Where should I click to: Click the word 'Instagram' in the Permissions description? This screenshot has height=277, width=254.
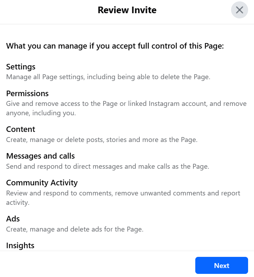(165, 104)
